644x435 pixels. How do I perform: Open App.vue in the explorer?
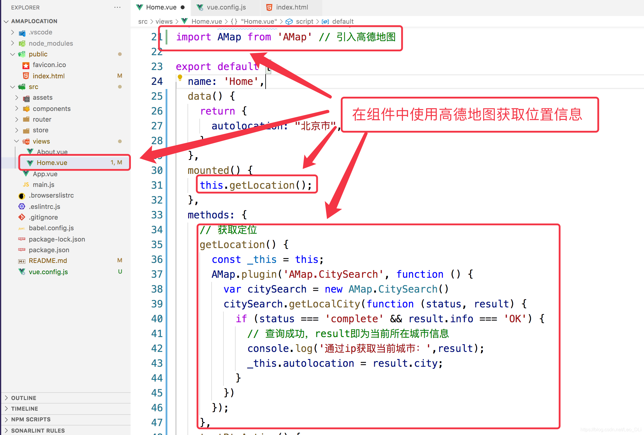coord(45,174)
